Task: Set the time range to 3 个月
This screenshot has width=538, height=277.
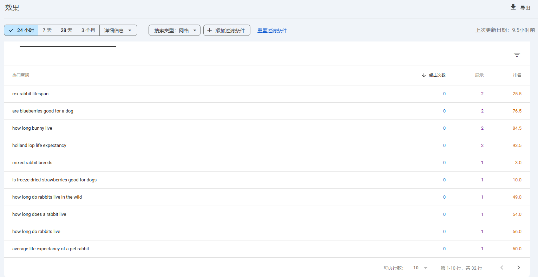Action: (x=88, y=30)
